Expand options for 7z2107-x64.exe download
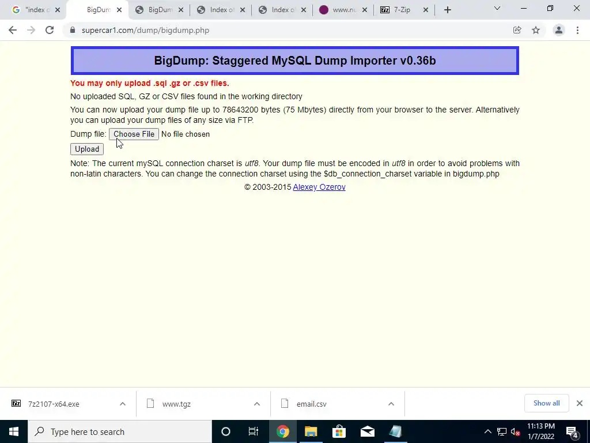Viewport: 590px width, 443px height. tap(123, 404)
